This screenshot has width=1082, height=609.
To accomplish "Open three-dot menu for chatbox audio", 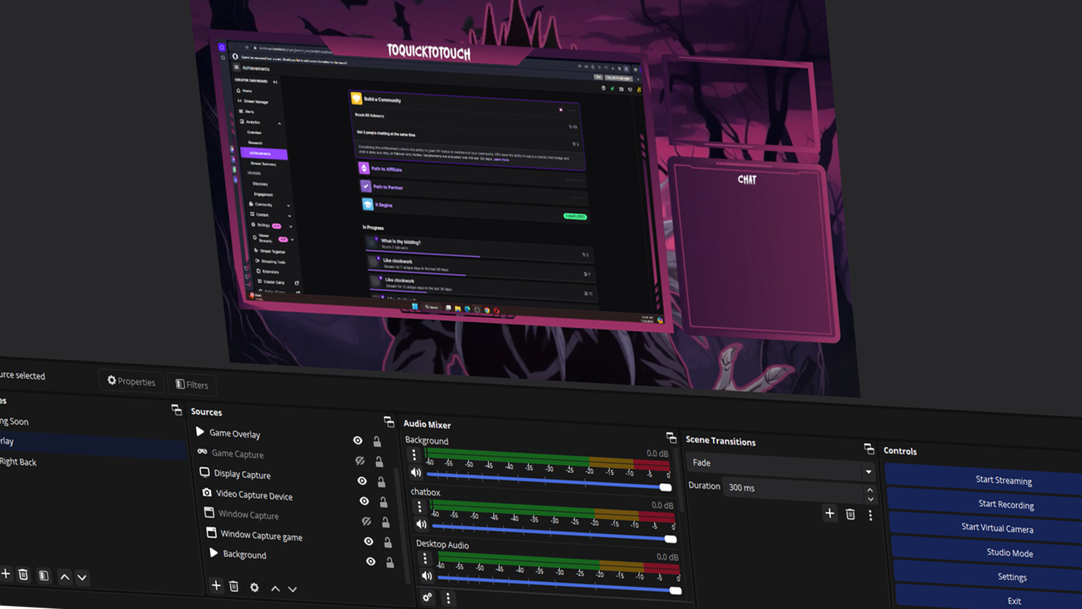I will (419, 507).
